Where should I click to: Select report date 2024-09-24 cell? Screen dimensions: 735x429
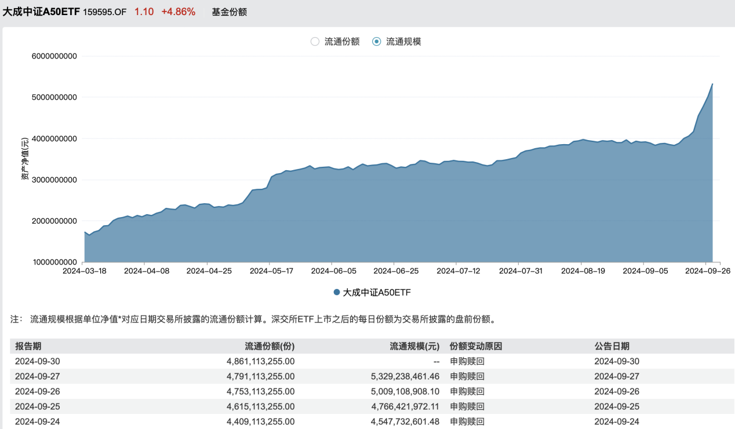click(37, 422)
